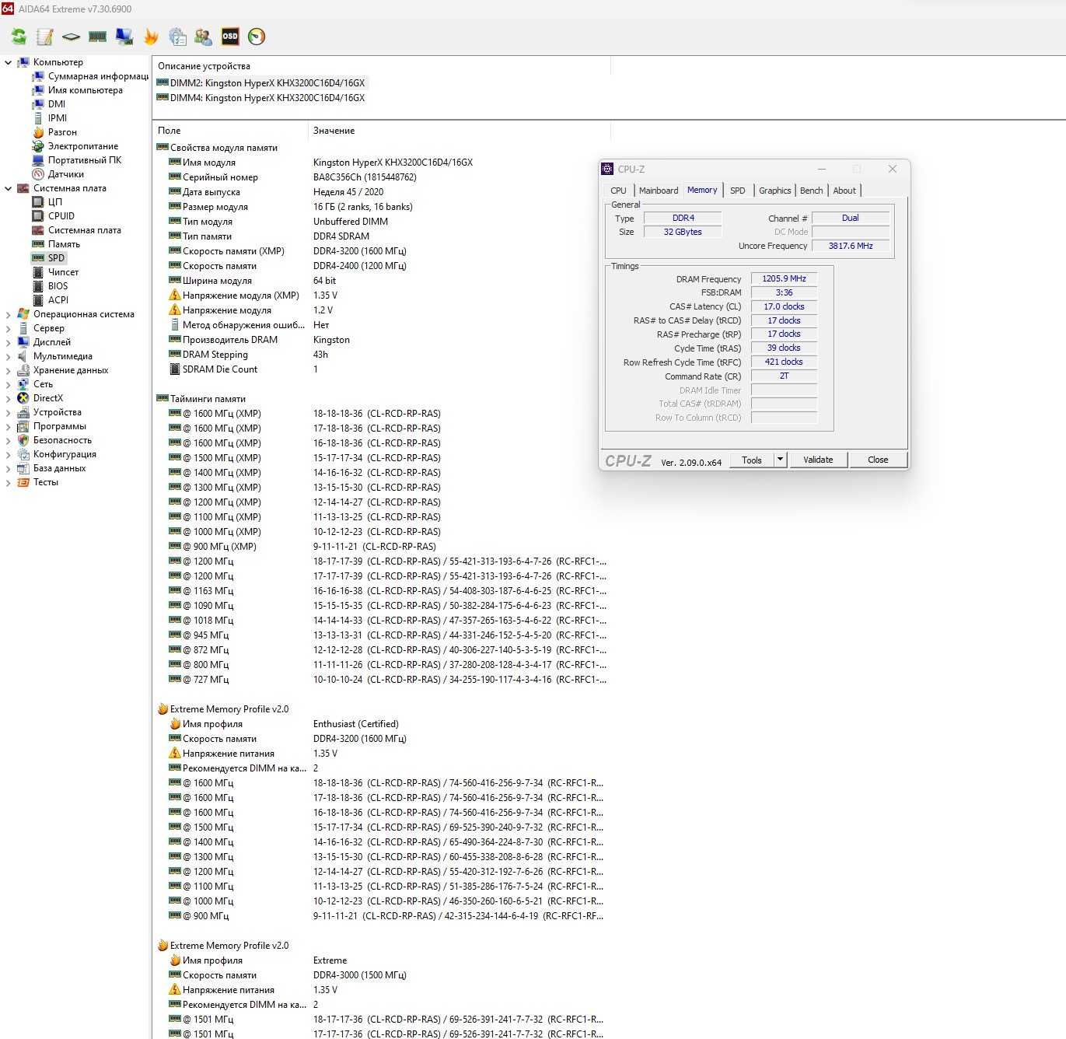Click the RAM module toolbar icon
This screenshot has height=1039, width=1066.
(98, 37)
